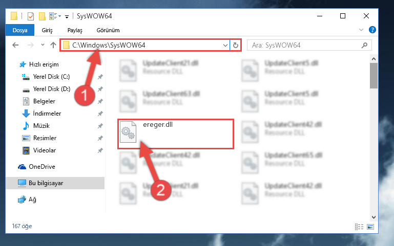Go up one folder level
The width and height of the screenshot is (394, 246).
pyautogui.click(x=53, y=45)
